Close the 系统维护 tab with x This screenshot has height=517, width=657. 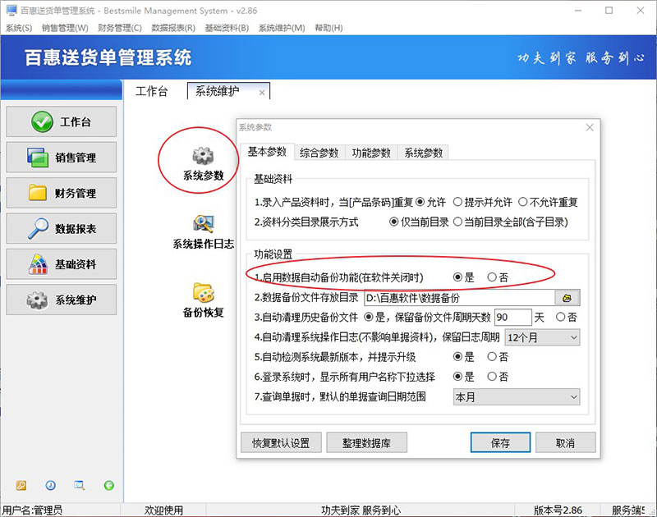pos(262,93)
